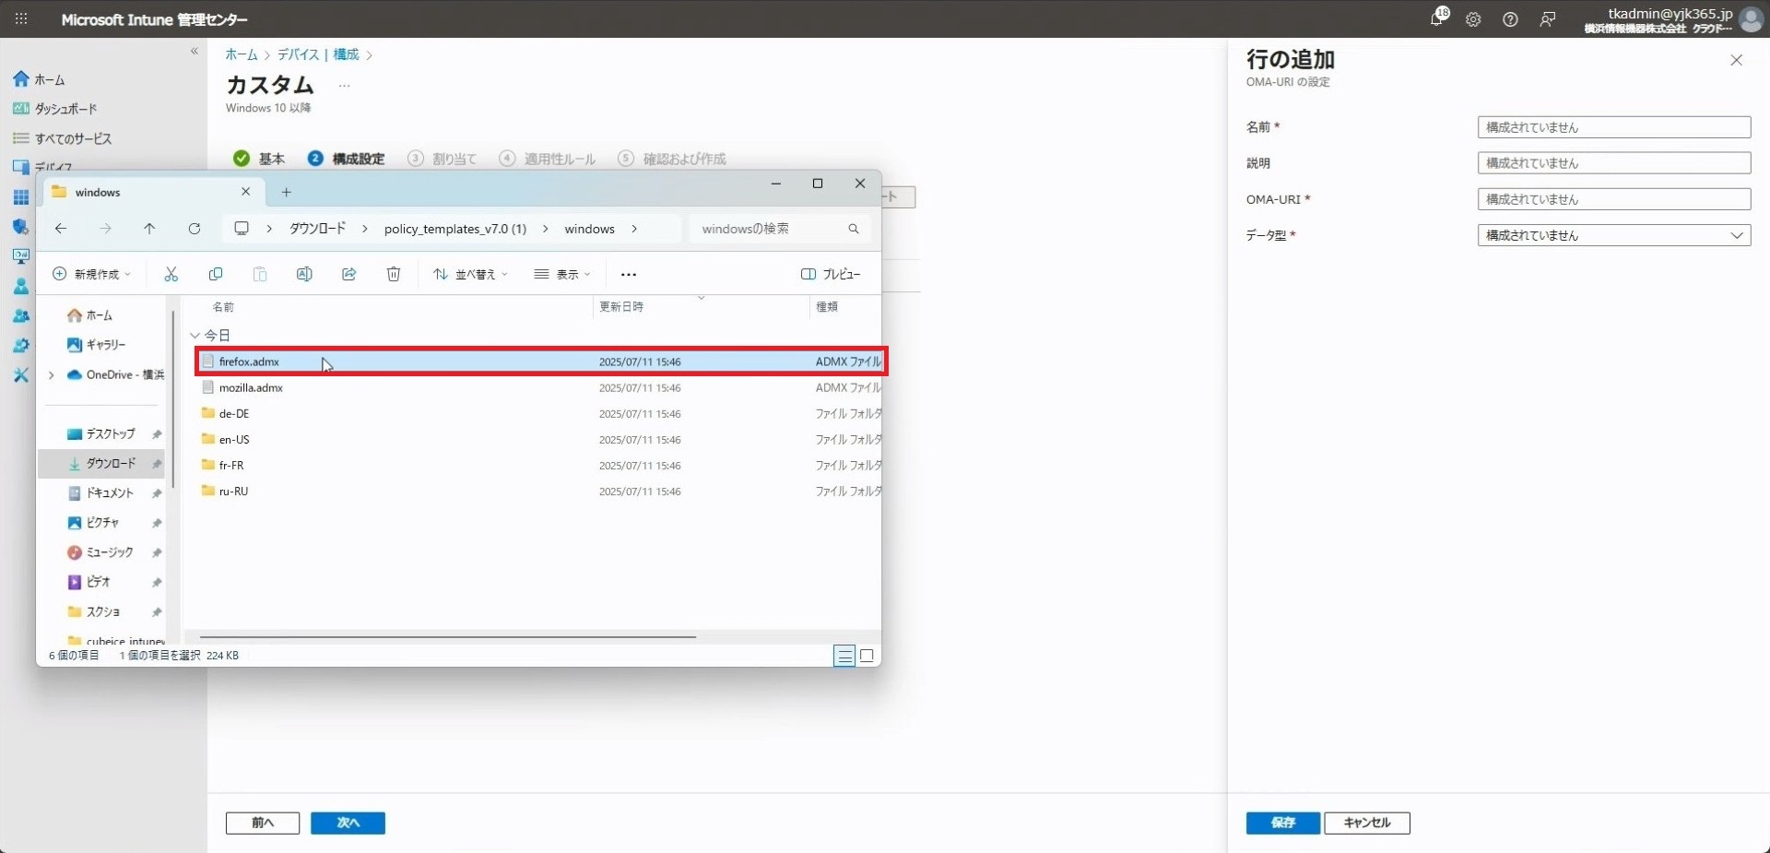The width and height of the screenshot is (1770, 853).
Task: Click the Share icon in Explorer toolbar
Action: [348, 274]
